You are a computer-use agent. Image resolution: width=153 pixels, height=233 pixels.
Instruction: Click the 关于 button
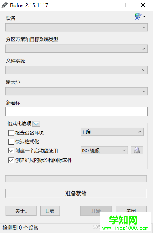[21, 211]
